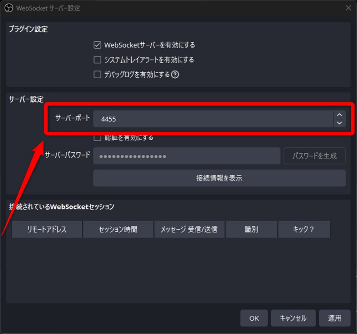The image size is (357, 334).
Task: Select the セッション時間 column header
Action: point(118,229)
